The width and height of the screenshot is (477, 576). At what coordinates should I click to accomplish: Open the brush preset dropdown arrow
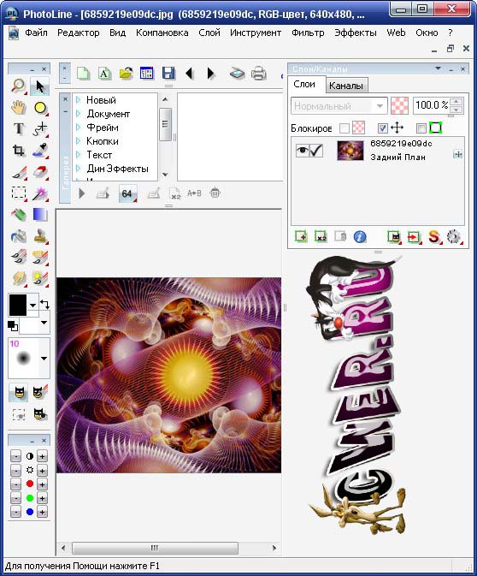(x=44, y=358)
